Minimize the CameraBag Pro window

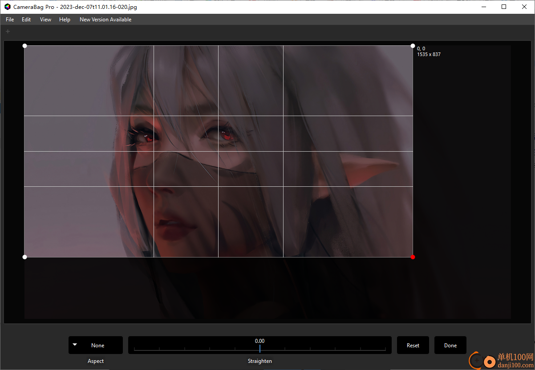(x=483, y=7)
